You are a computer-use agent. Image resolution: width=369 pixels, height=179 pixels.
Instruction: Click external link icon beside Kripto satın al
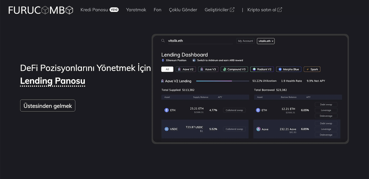click(280, 10)
